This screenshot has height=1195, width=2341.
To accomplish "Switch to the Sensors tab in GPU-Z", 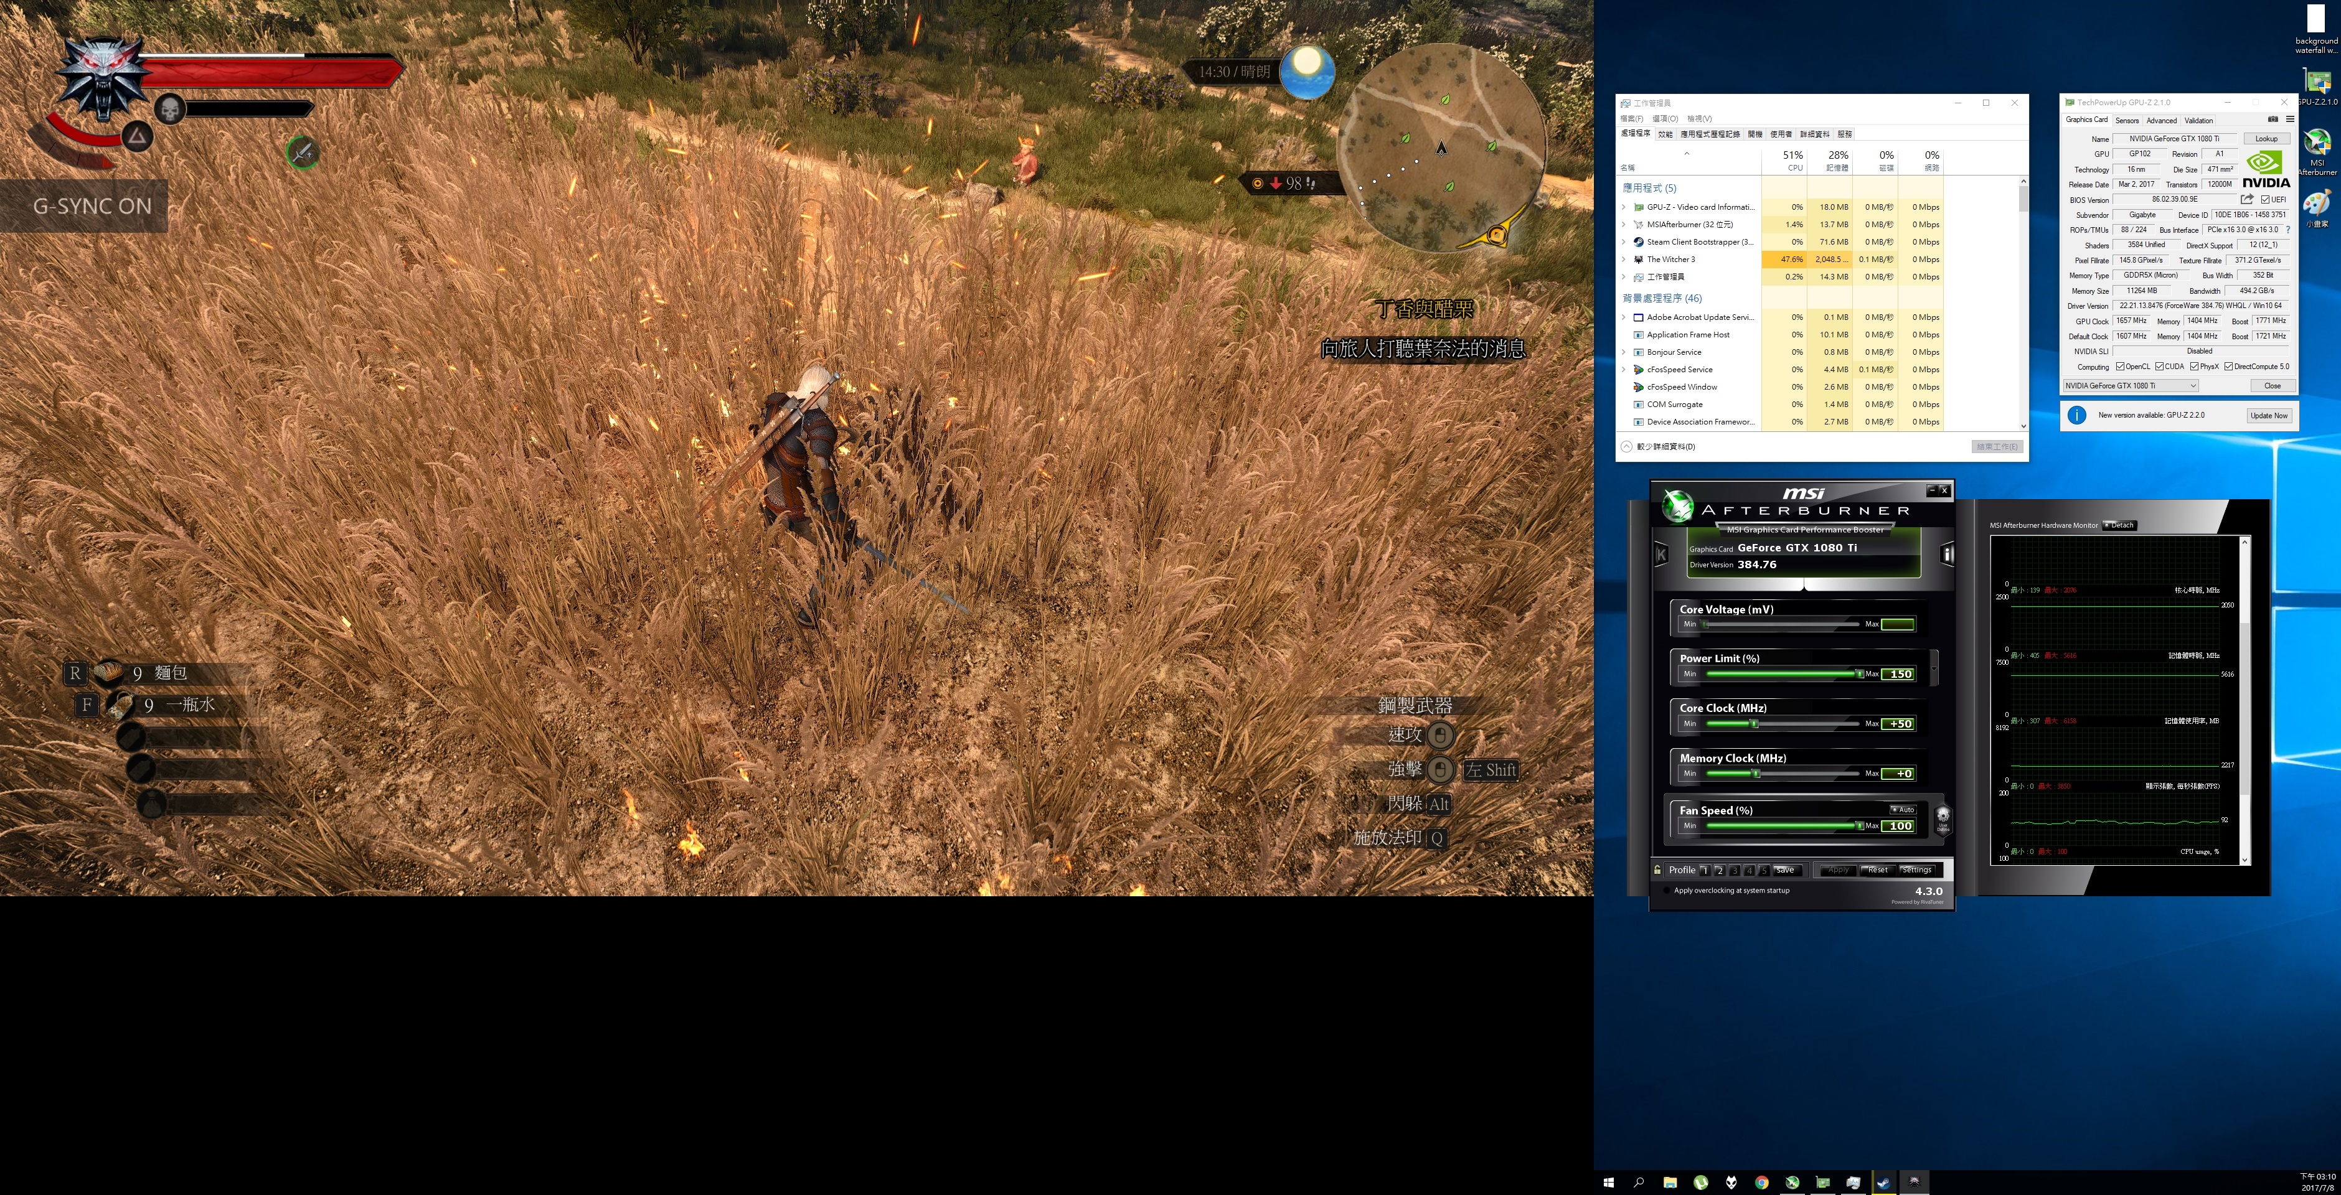I will point(2127,120).
